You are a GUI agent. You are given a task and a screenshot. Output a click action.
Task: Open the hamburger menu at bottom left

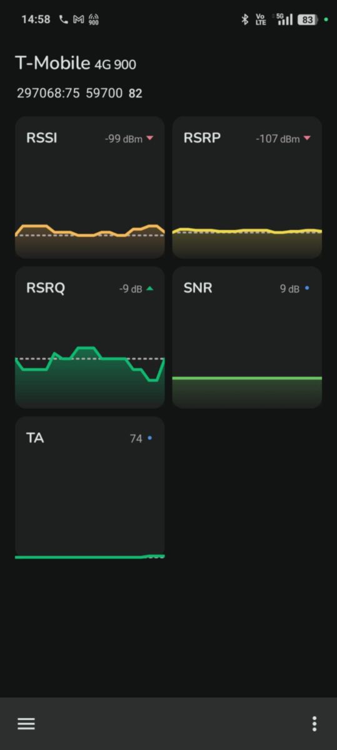pyautogui.click(x=26, y=724)
